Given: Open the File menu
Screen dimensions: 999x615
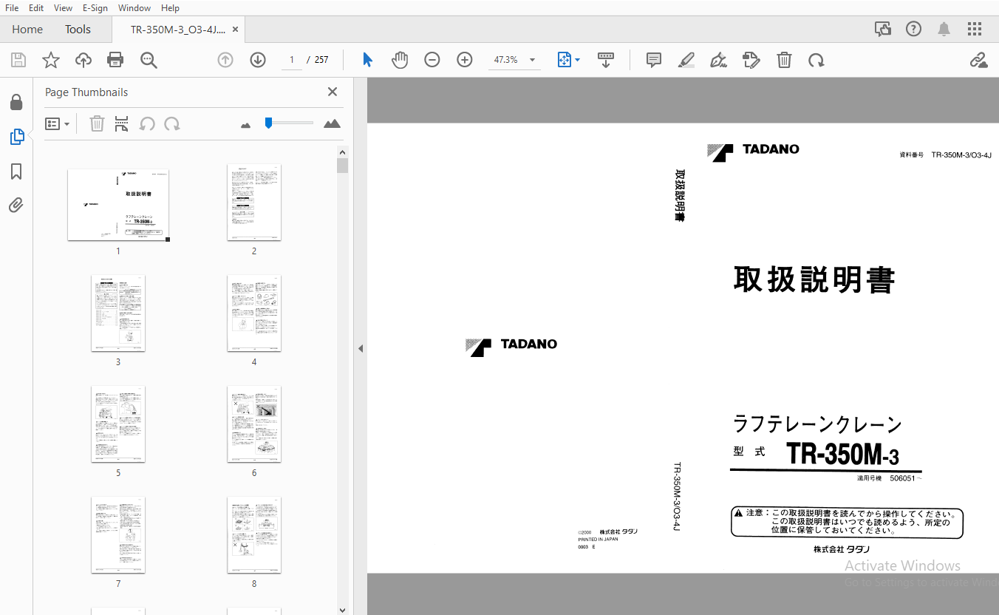Looking at the screenshot, I should (12, 7).
